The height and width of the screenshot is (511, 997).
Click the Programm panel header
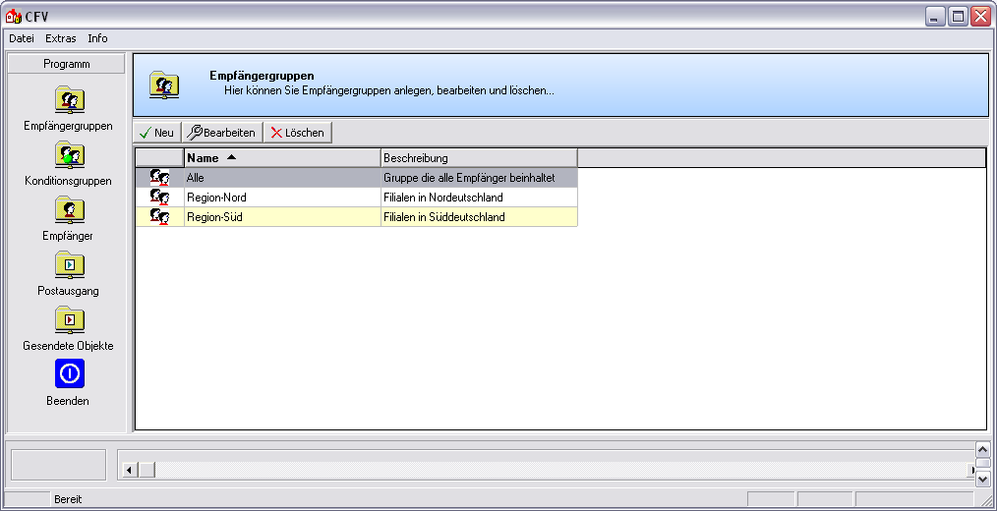point(67,64)
